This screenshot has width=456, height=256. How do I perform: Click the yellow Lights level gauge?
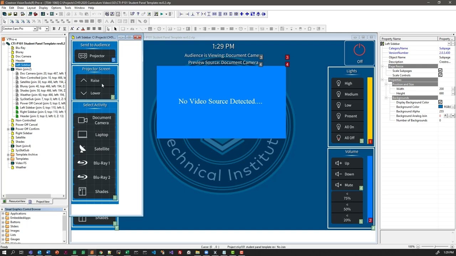(x=370, y=111)
